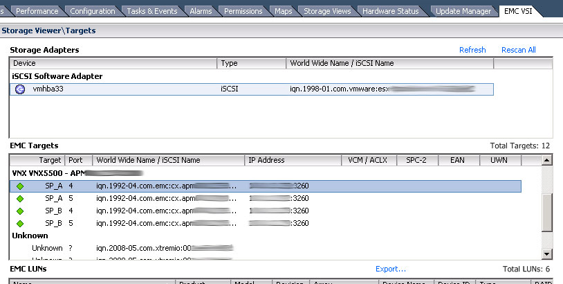Open the Tasks & Events tab
Screen dimensions: 563x284
(x=152, y=11)
